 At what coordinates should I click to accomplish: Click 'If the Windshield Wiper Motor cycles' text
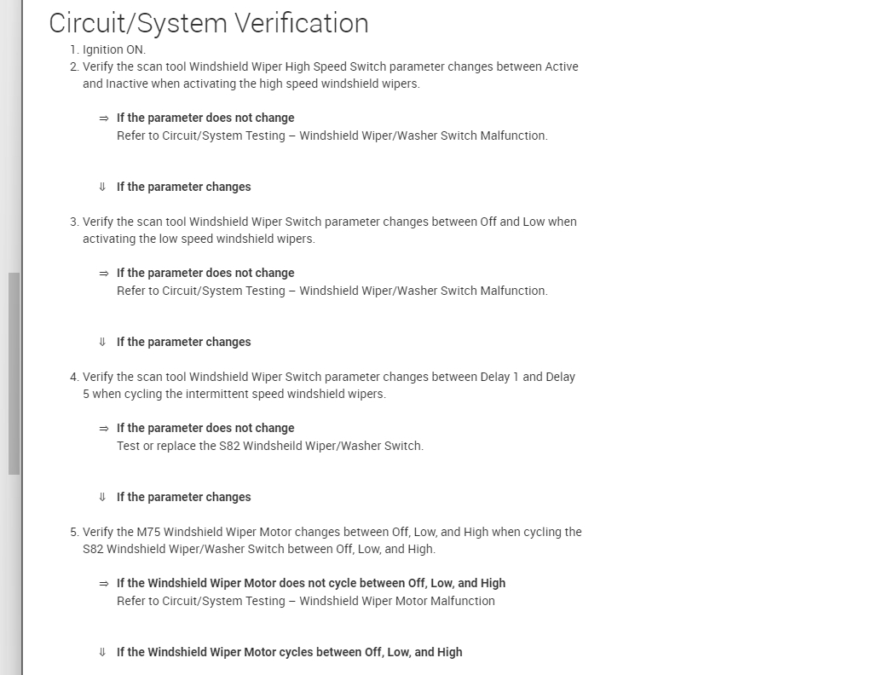tap(289, 652)
